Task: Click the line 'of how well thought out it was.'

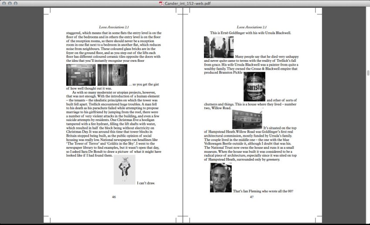Action: click(89, 88)
